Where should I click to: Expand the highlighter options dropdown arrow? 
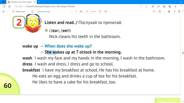7,11
